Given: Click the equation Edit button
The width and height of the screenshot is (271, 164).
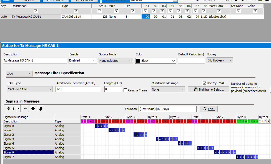Looking at the screenshot, I should [209, 109].
